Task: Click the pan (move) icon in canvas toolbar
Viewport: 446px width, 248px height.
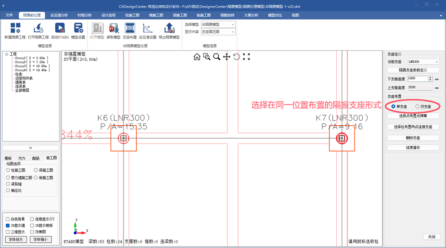Action: pos(227,57)
